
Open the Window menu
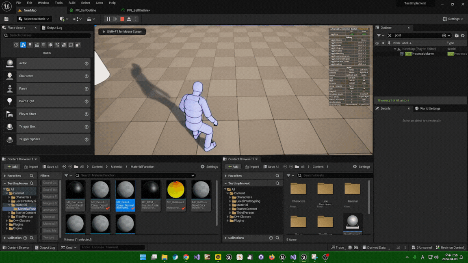[x=43, y=3]
